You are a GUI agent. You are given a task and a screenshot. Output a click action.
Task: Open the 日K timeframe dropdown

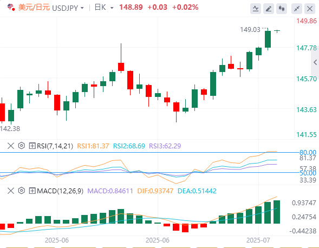tap(104, 8)
